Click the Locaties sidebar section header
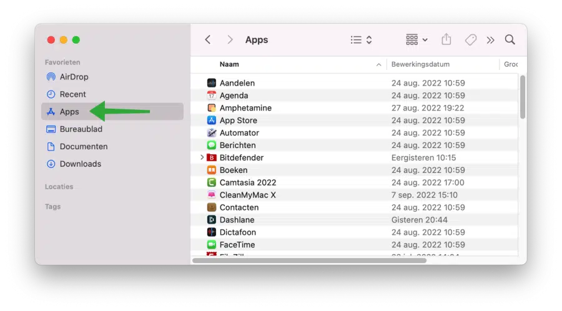 (59, 187)
